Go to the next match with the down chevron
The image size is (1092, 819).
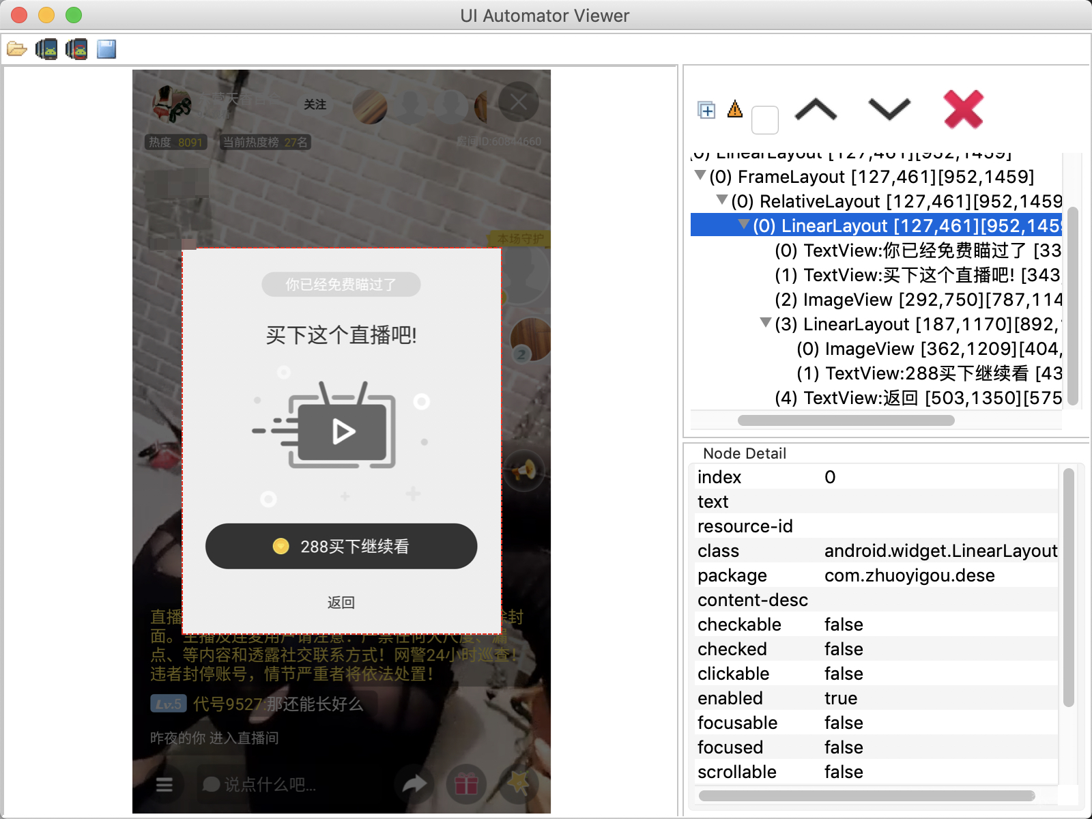tap(889, 109)
